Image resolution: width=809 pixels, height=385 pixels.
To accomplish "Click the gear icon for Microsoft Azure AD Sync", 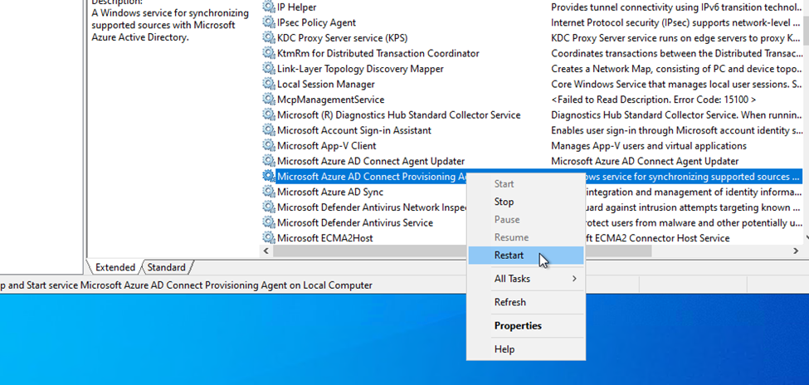I will pos(268,192).
